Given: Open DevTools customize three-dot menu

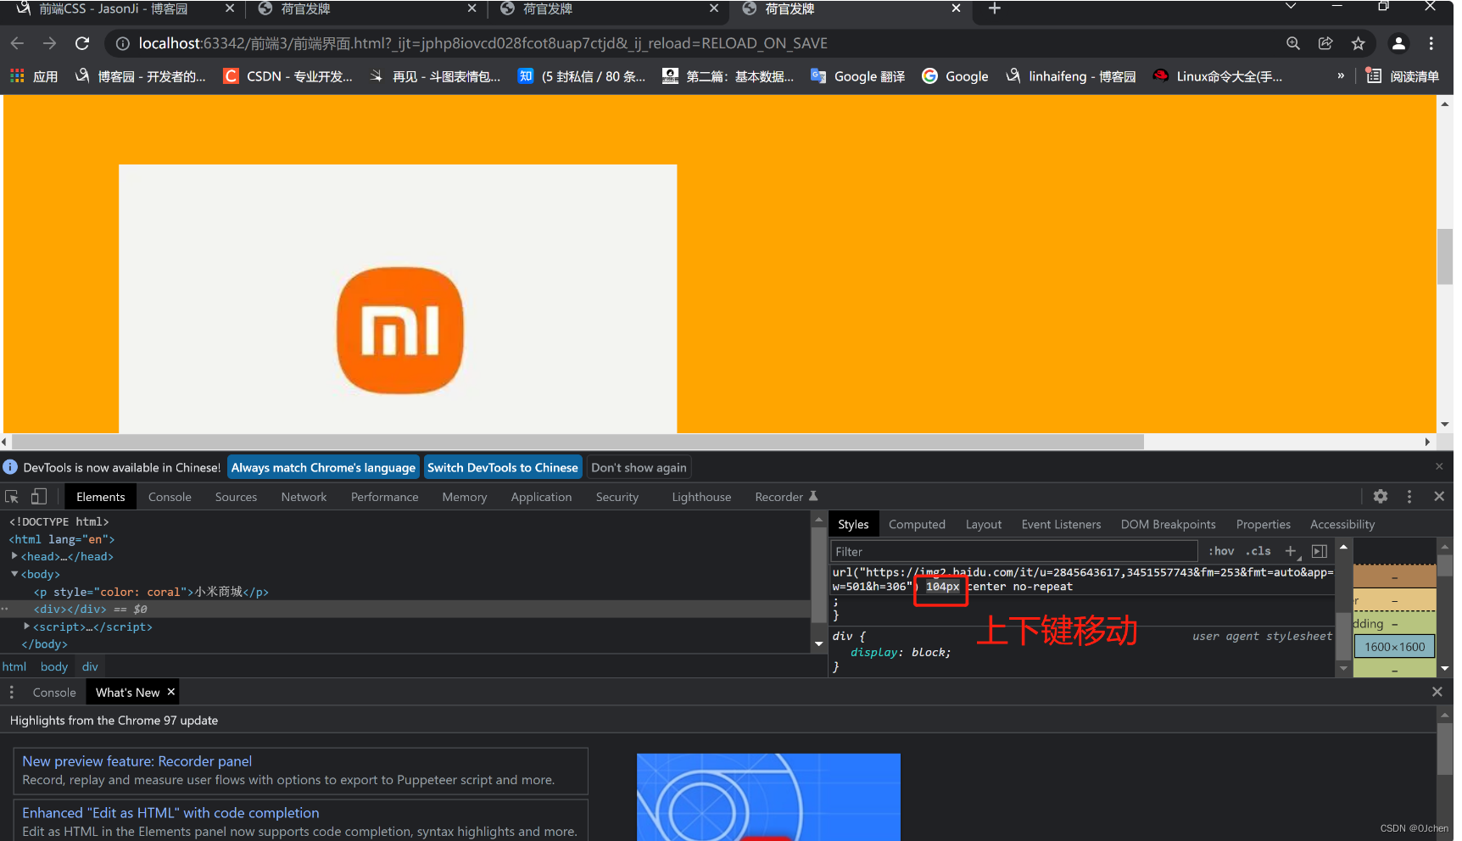Looking at the screenshot, I should (x=1409, y=497).
